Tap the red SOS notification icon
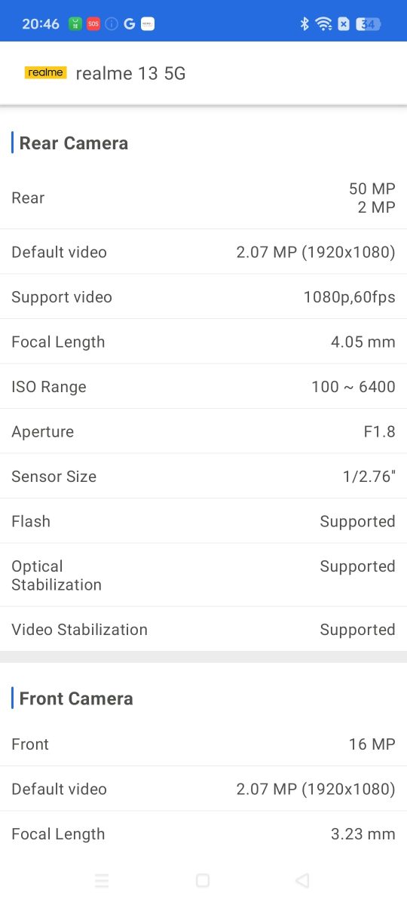The image size is (407, 905). (x=93, y=24)
